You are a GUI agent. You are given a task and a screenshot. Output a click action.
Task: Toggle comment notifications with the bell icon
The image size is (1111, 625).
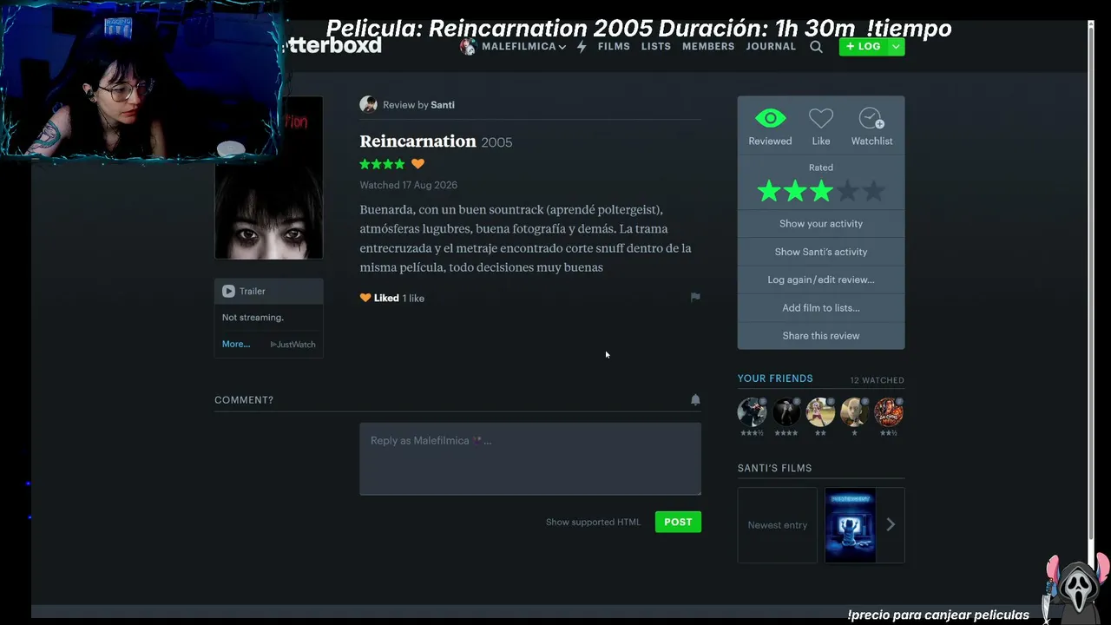[x=695, y=399]
